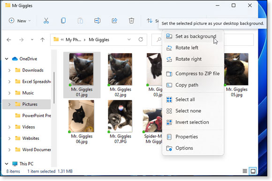The image size is (272, 181).
Task: Click the Delete trash can icon
Action: pyautogui.click(x=131, y=21)
